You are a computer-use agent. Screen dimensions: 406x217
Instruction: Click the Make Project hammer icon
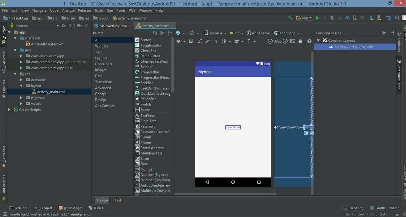(x=290, y=18)
